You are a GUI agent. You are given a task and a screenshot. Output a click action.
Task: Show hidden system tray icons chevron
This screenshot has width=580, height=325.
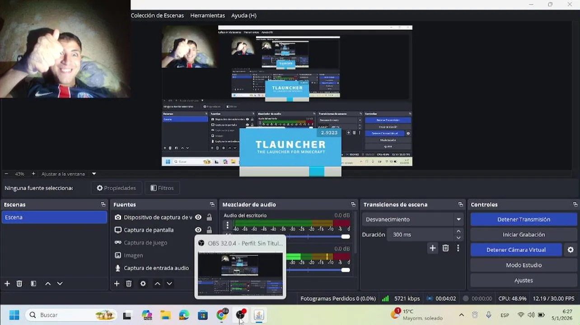tap(461, 315)
